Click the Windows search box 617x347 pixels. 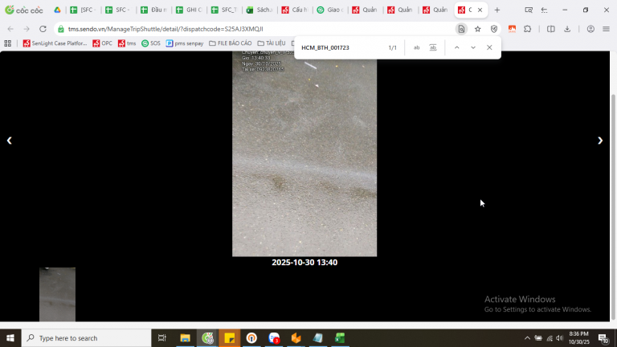86,338
